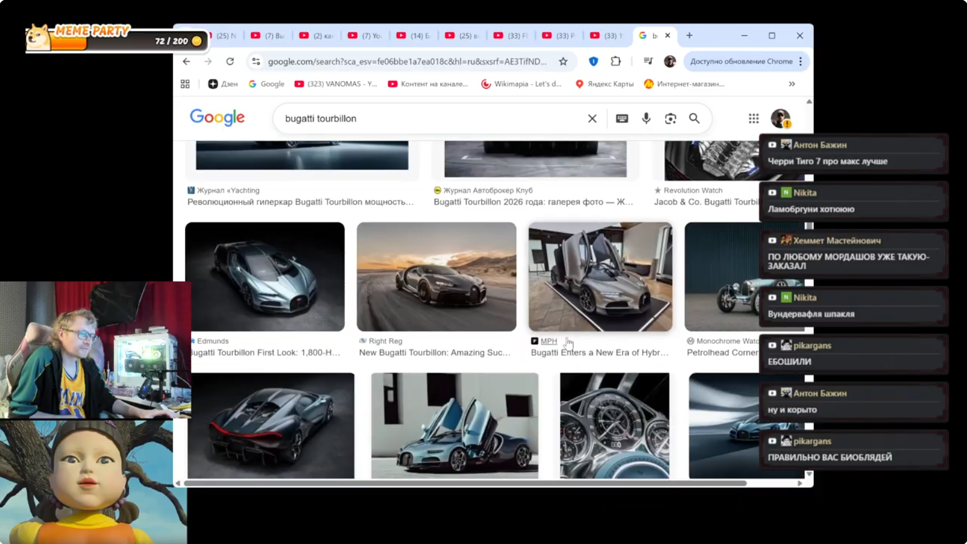Click the horizontal scrollbar's left arrow

(178, 483)
